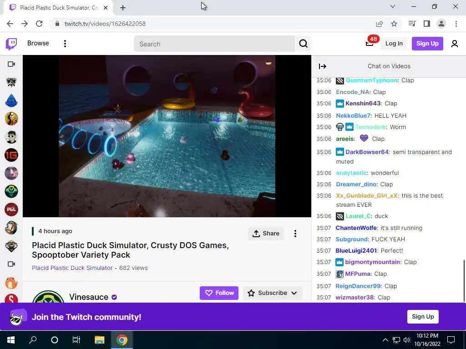This screenshot has width=466, height=349.
Task: Click the Share button
Action: point(266,234)
